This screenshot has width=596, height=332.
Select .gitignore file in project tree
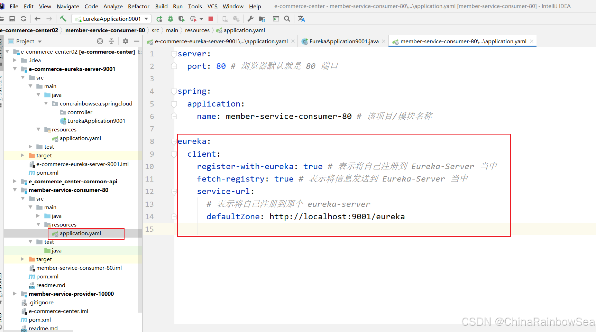point(41,302)
